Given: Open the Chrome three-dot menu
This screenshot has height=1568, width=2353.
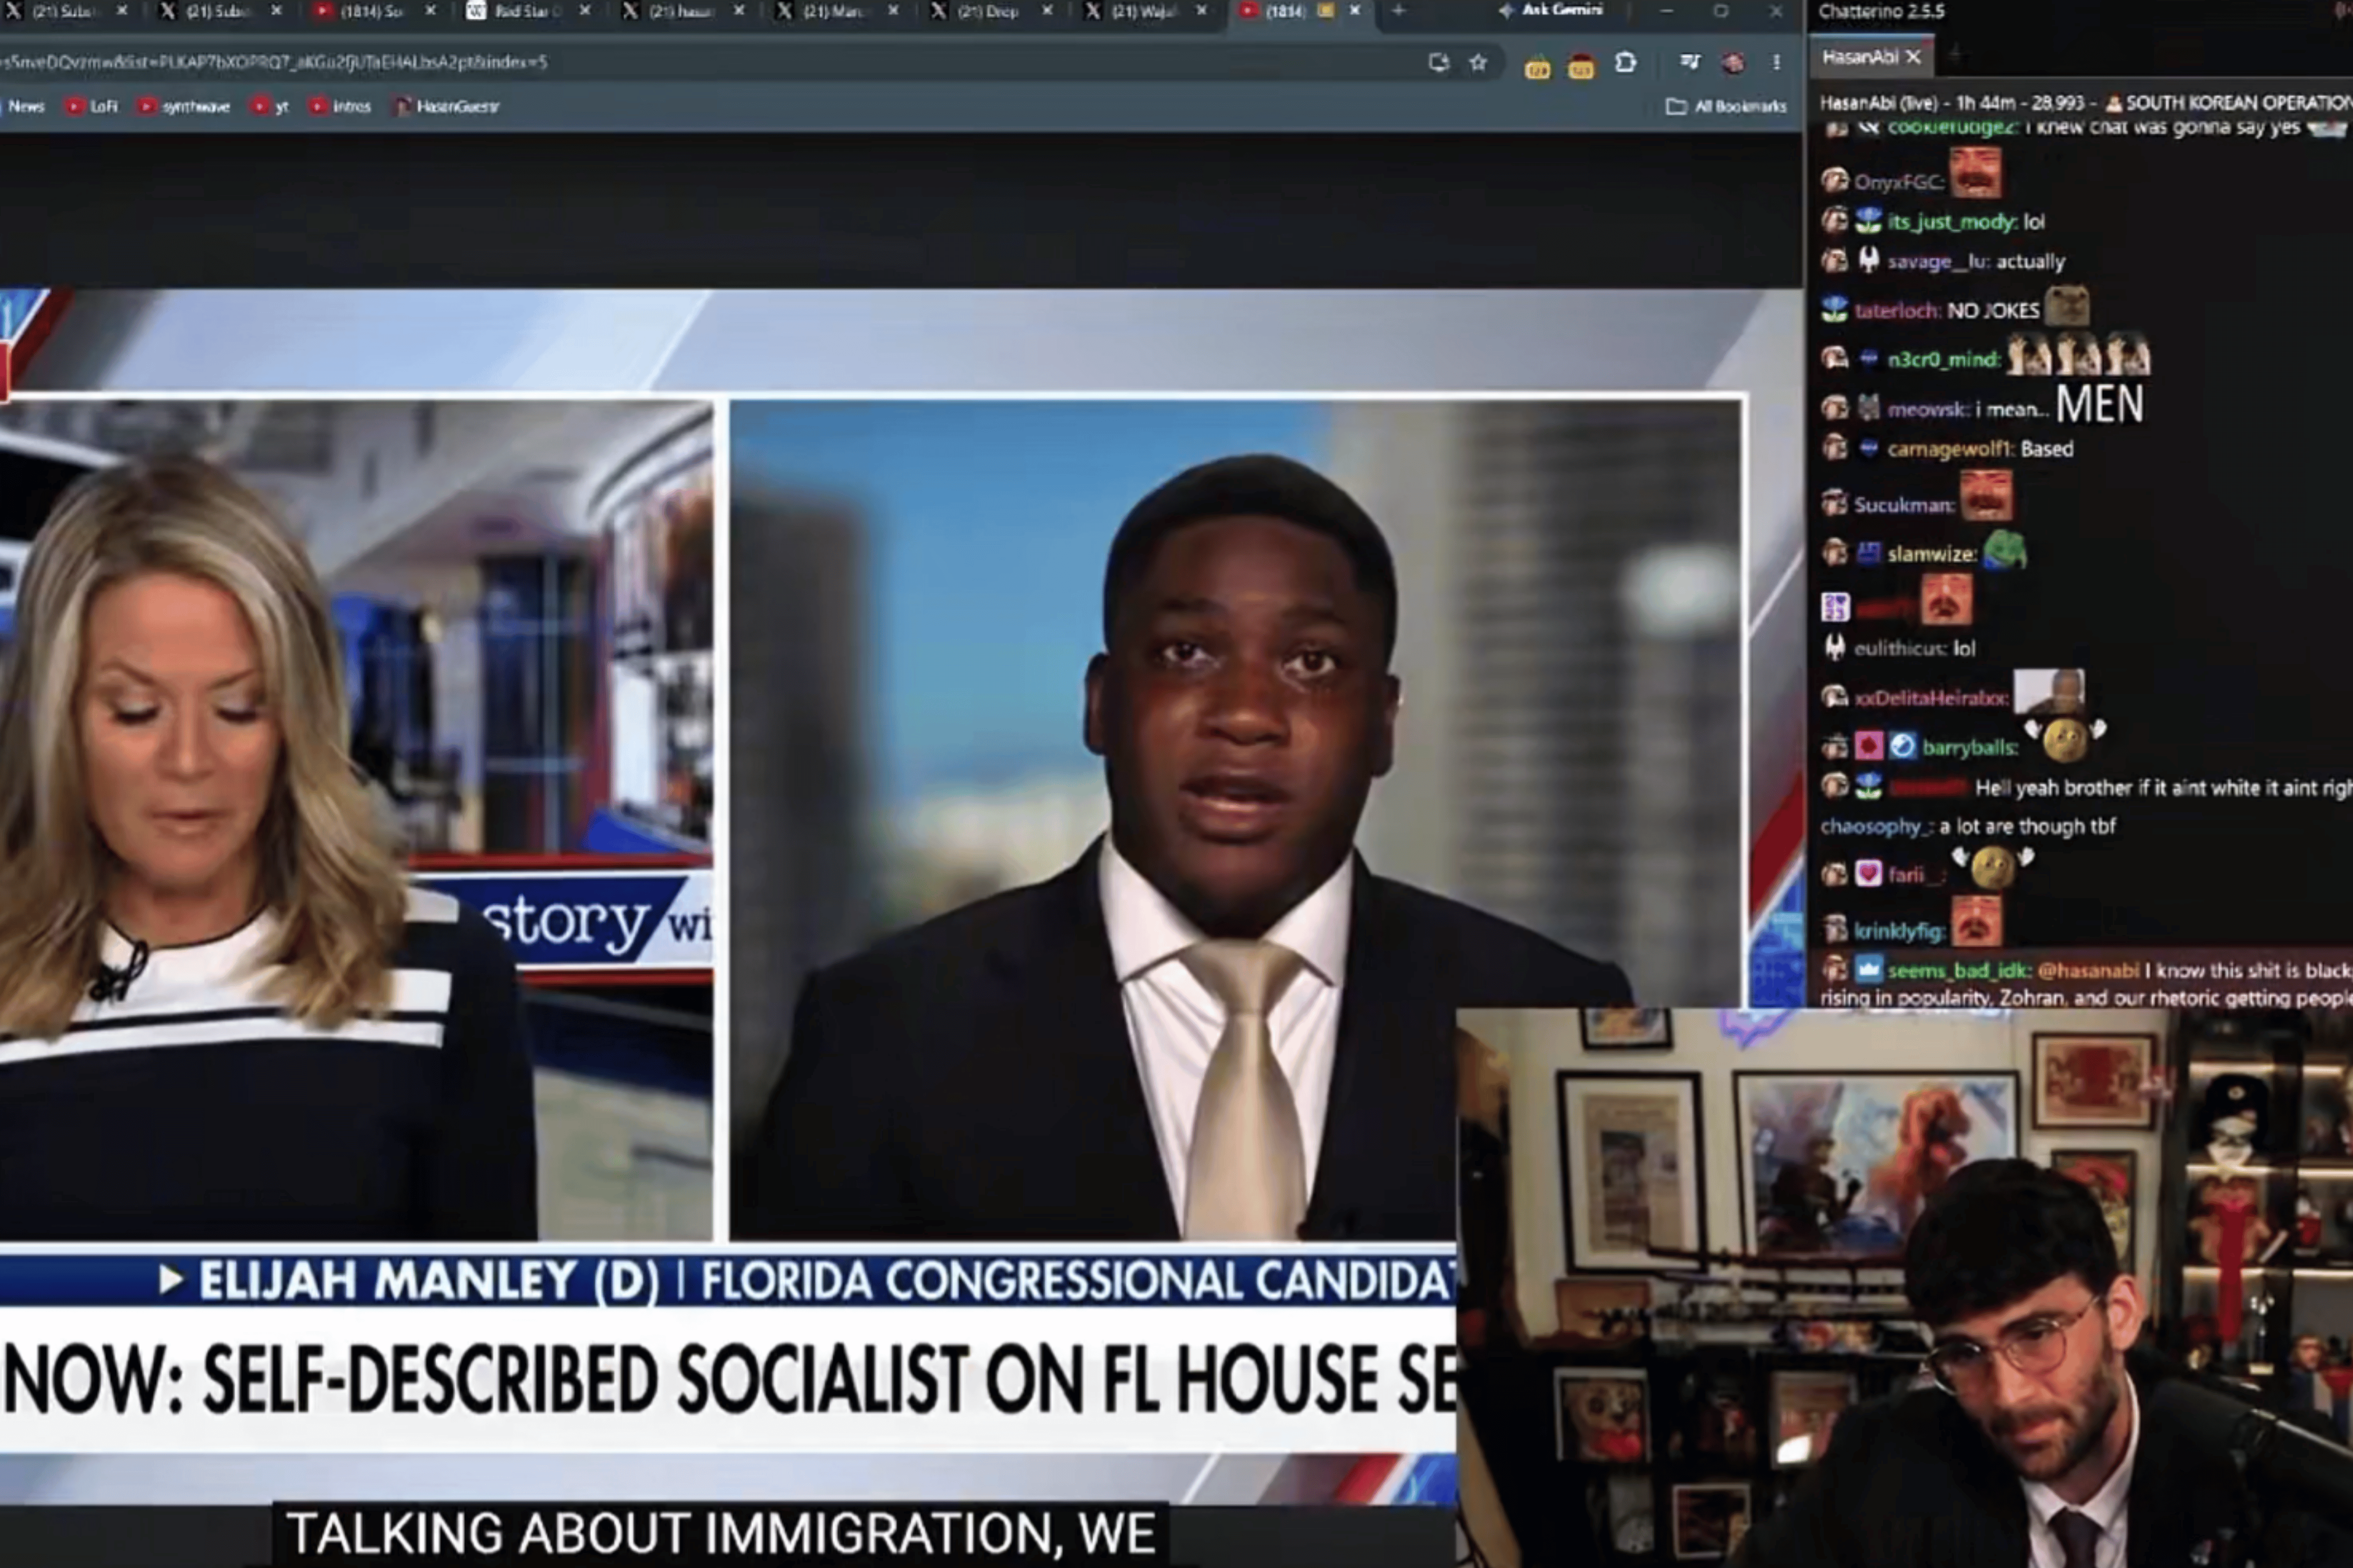Looking at the screenshot, I should (1777, 62).
